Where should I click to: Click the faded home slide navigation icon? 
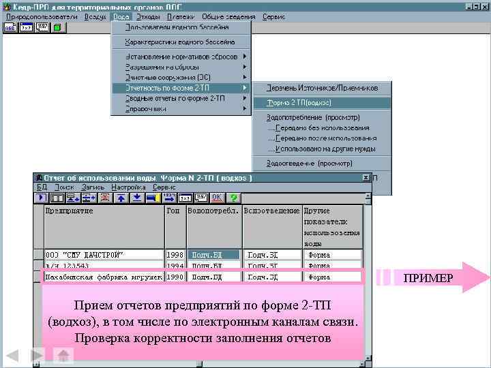click(x=63, y=356)
